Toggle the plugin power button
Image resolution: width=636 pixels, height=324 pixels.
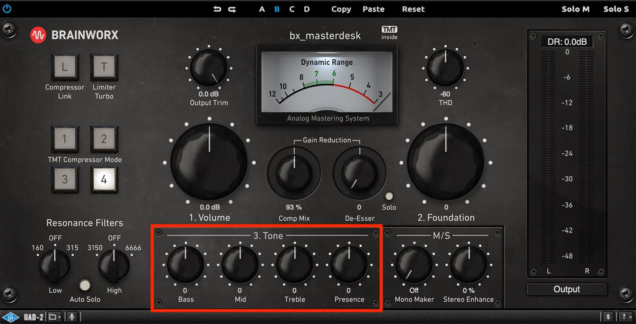pos(7,8)
